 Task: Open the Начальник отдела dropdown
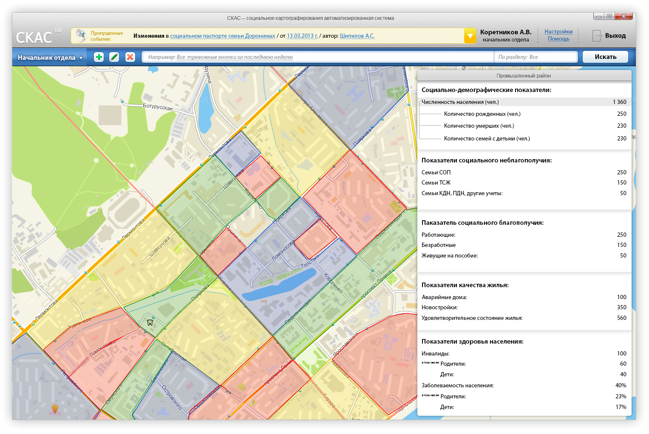[x=50, y=57]
